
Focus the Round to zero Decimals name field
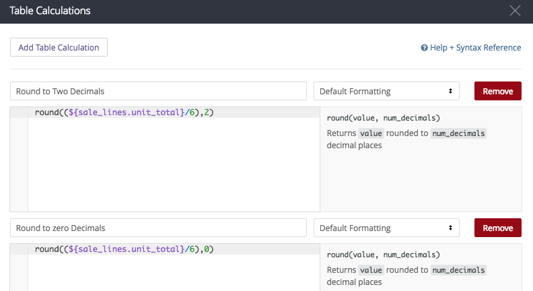[158, 228]
